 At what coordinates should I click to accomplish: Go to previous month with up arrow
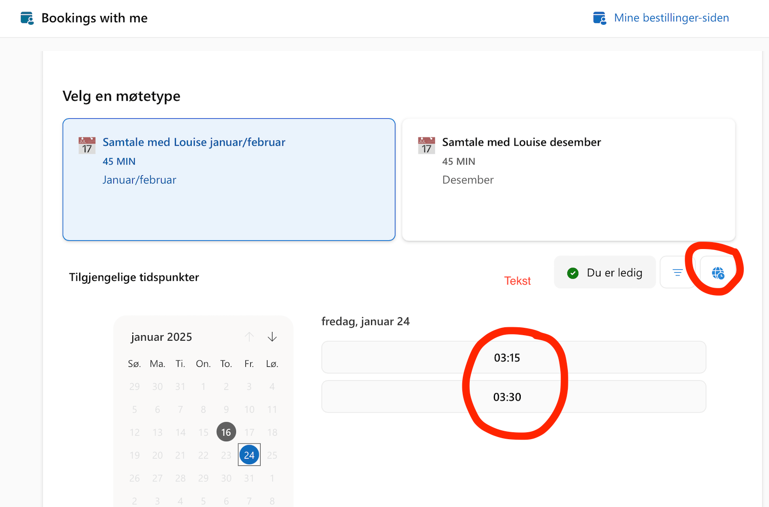click(249, 337)
